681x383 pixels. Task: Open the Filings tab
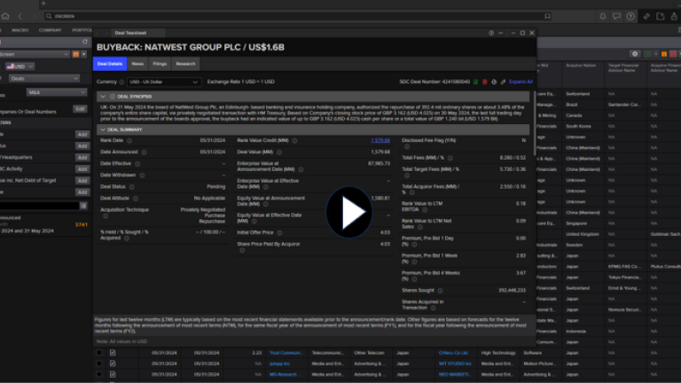click(x=160, y=64)
